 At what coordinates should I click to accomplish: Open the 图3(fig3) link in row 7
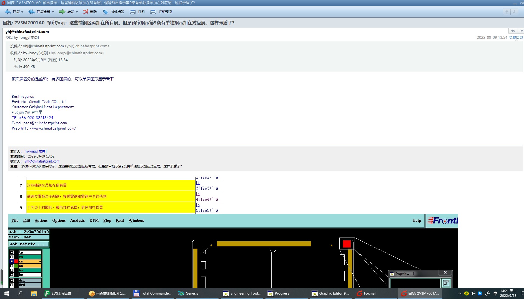pyautogui.click(x=207, y=185)
